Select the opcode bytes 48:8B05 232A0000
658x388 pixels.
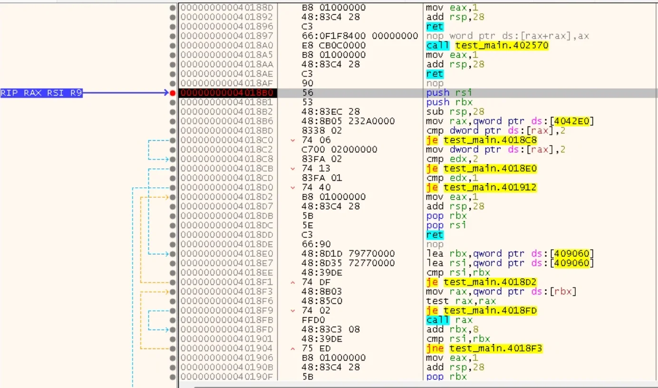[348, 121]
